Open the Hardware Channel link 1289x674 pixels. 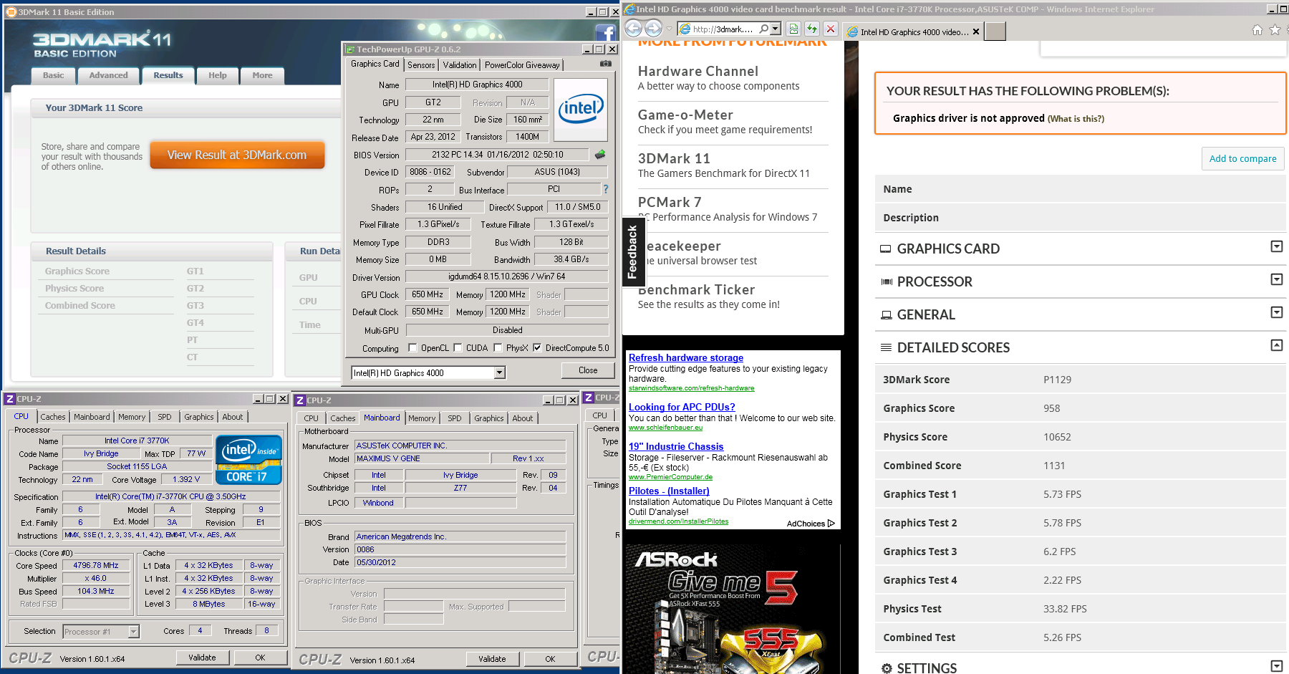pos(698,71)
